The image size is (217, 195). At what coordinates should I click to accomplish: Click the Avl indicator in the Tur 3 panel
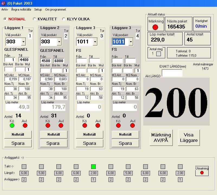tap(98, 126)
